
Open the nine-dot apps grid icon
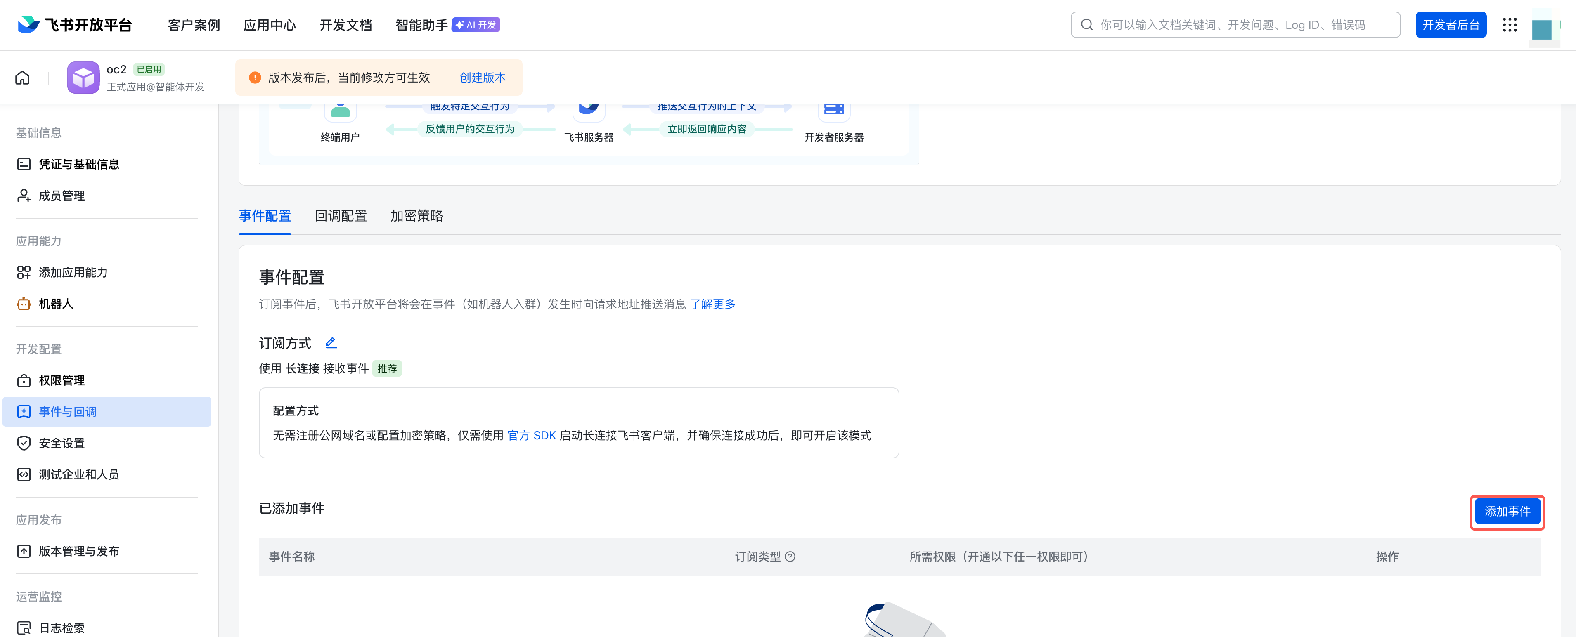(x=1509, y=25)
